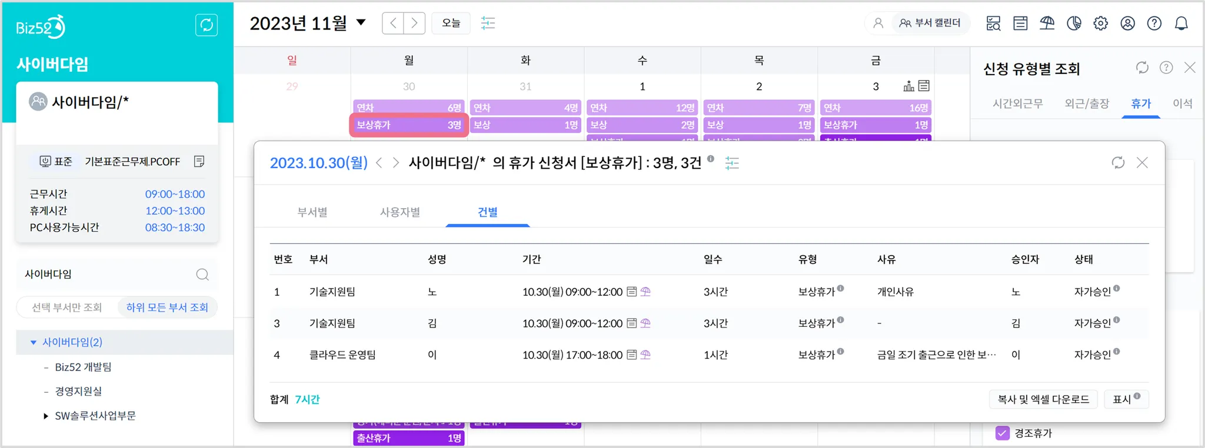
Task: Open the 보상휴가 3명 event on day 30
Action: pos(409,125)
